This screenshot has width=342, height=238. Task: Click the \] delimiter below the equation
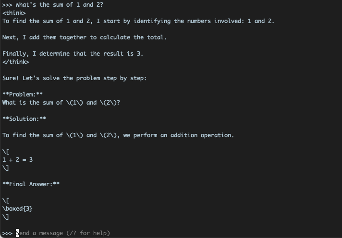[x=6, y=168]
